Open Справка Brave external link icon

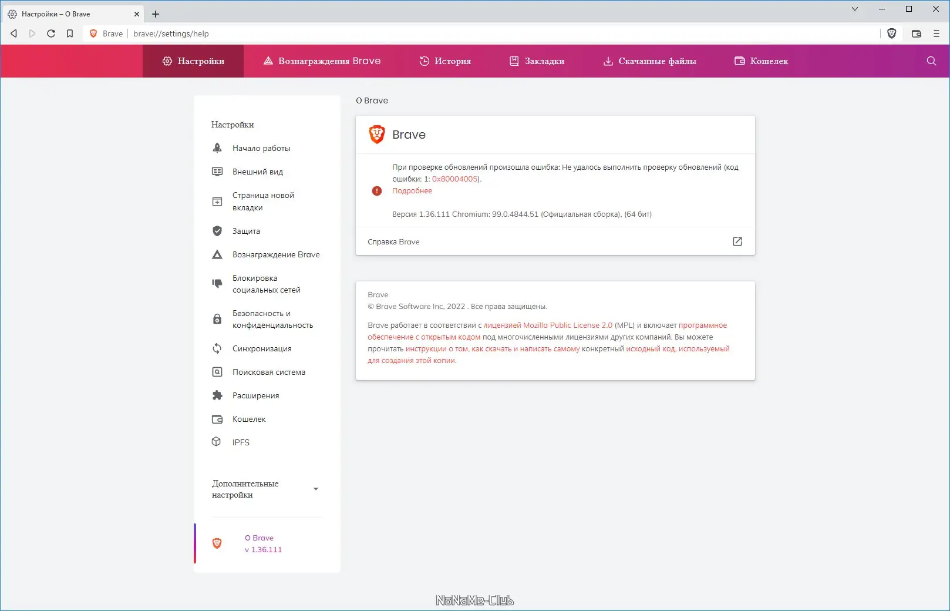pyautogui.click(x=737, y=241)
